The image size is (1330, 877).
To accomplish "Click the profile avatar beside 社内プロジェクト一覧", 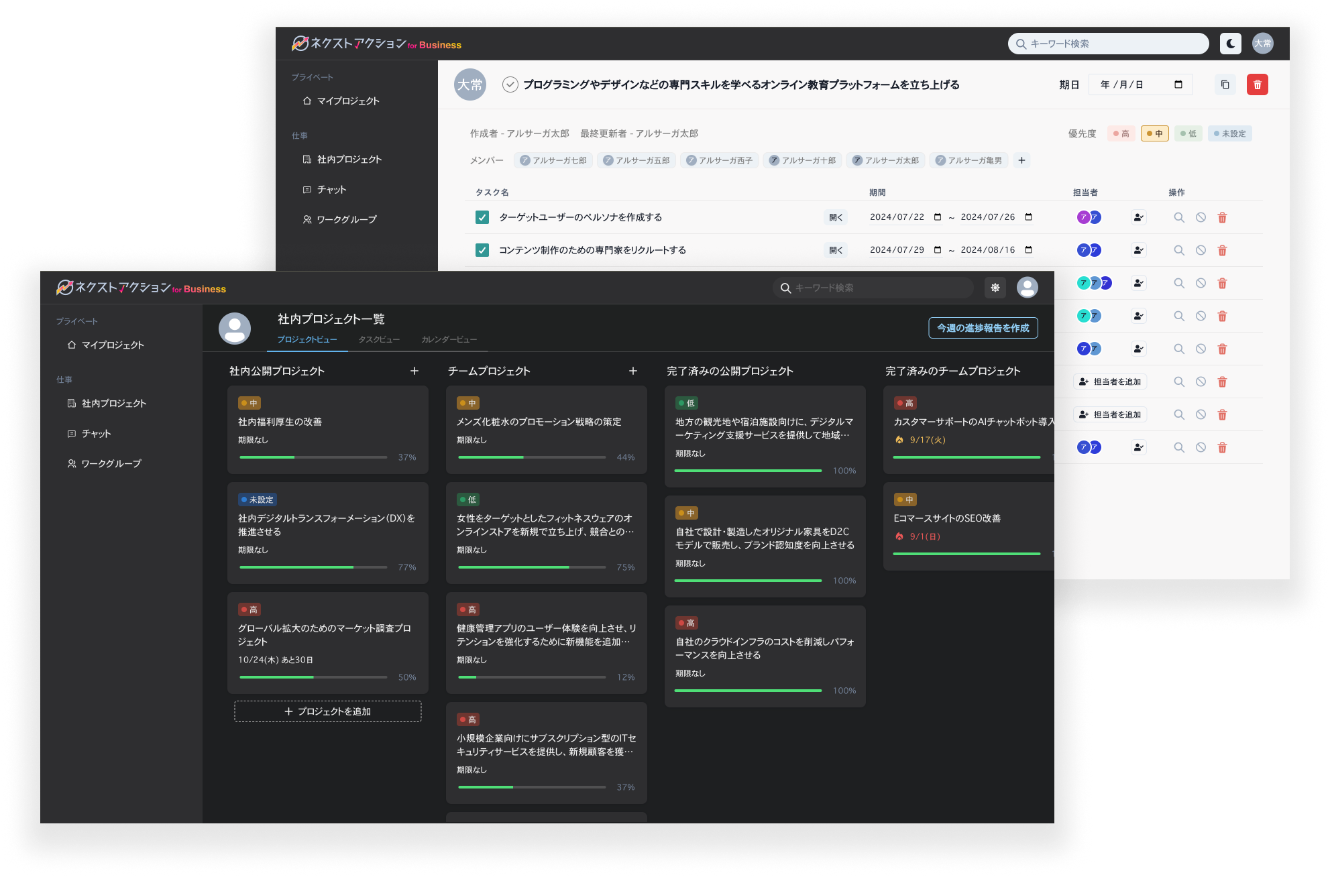I will coord(235,329).
